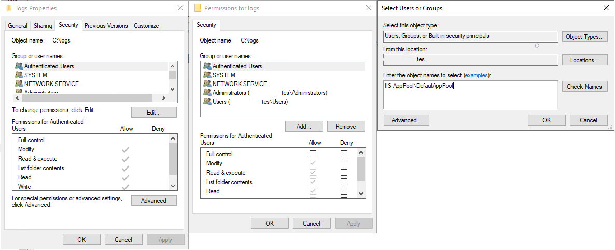The height and width of the screenshot is (250, 615).
Task: Select SYSTEM group icon in logs Properties list
Action: (x=19, y=75)
